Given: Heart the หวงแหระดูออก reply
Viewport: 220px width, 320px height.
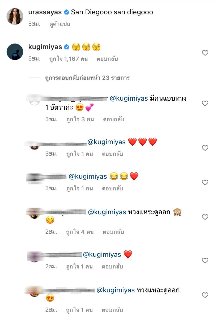Looking at the screenshot, I should 205,217.
